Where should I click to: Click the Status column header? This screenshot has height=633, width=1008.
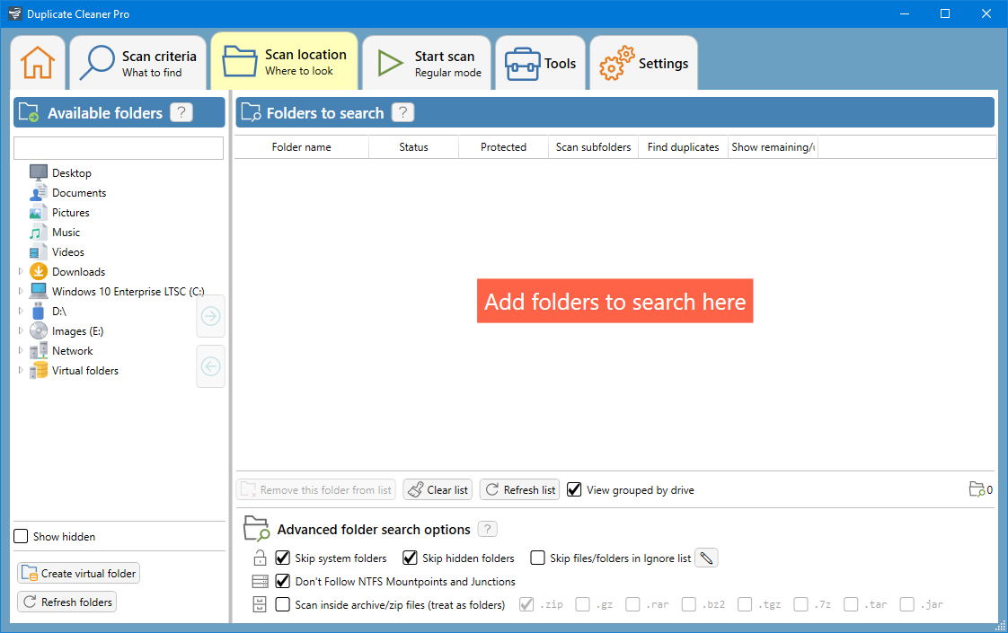click(x=413, y=147)
